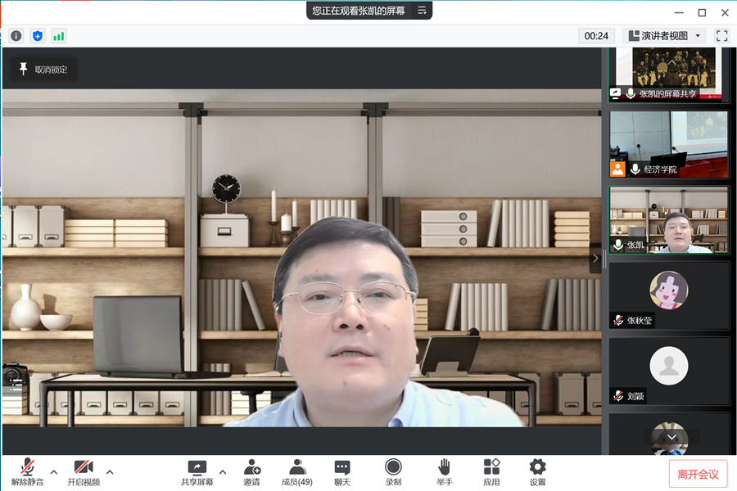This screenshot has width=737, height=491.
Task: Enter fullscreen mode
Action: (721, 36)
